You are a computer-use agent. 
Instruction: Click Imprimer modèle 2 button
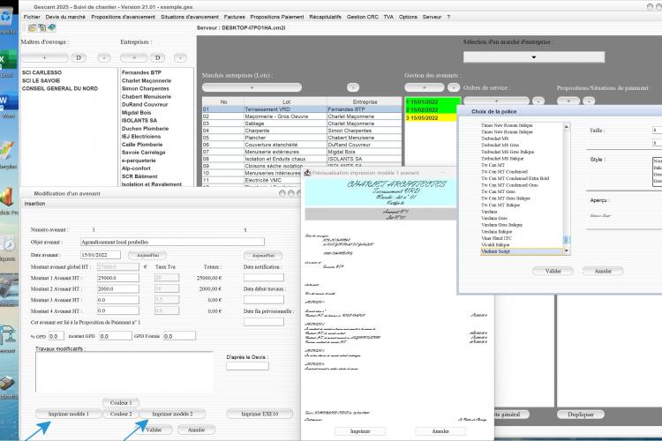point(172,414)
